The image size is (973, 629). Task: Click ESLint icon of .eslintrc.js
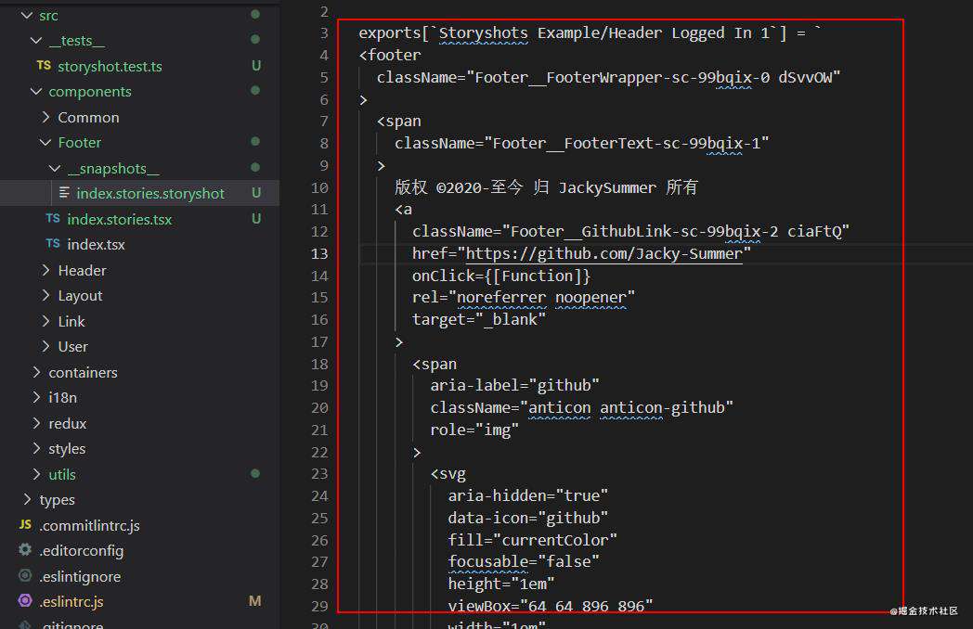click(25, 600)
